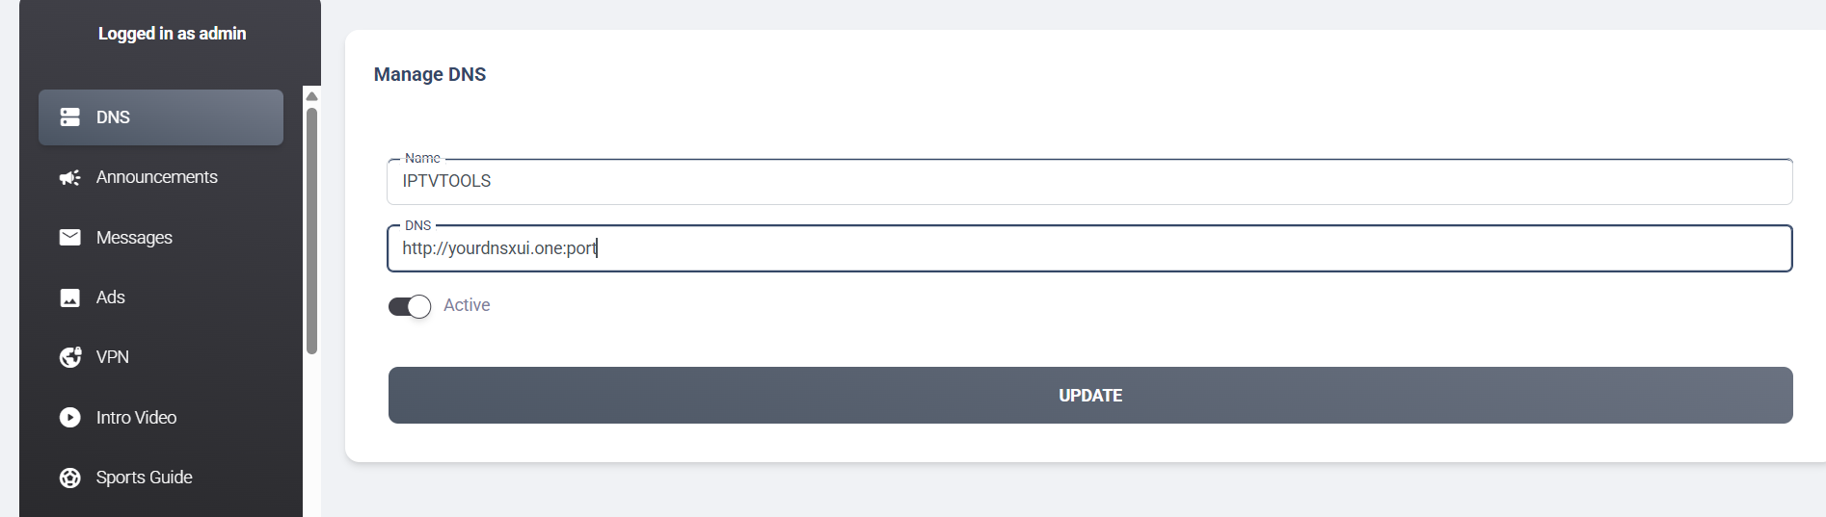The image size is (1826, 517).
Task: Click the Sports Guide ball icon
Action: [70, 478]
